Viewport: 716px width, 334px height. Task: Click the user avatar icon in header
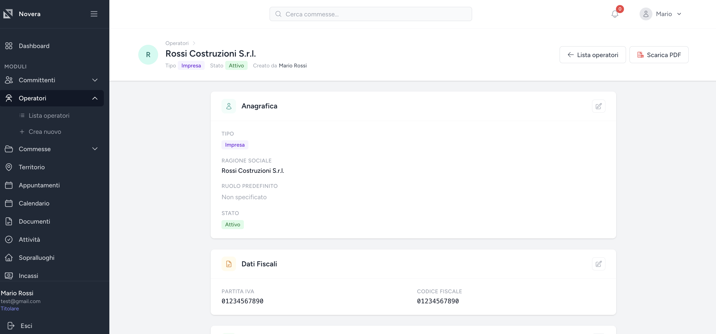pos(646,14)
